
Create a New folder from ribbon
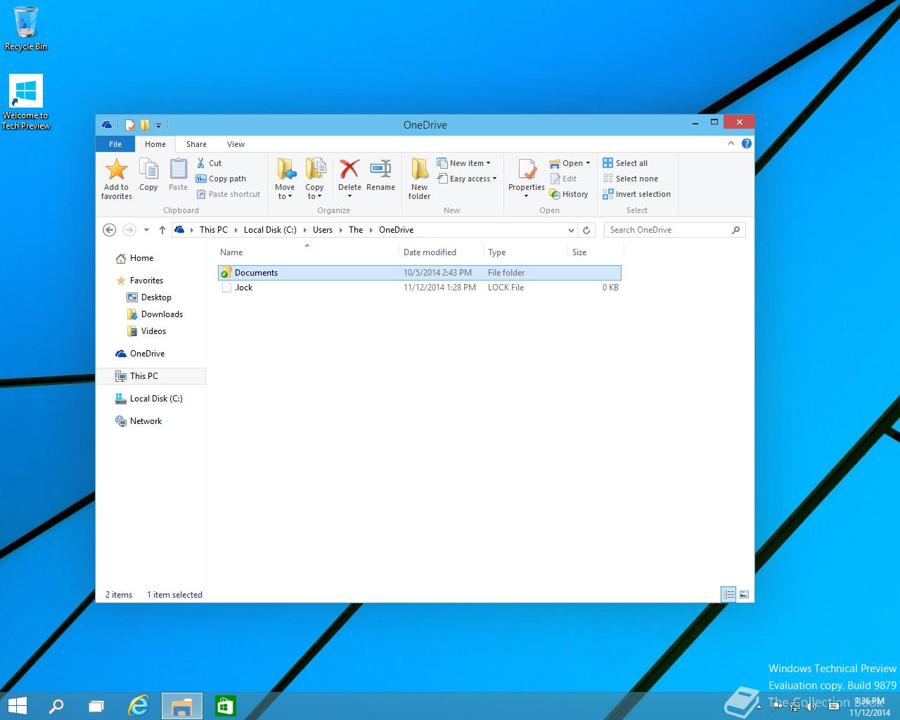point(419,179)
